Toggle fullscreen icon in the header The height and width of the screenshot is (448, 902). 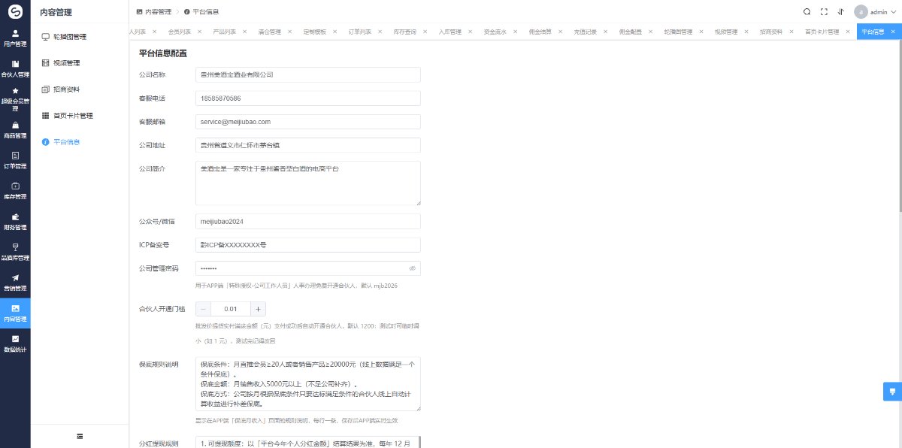click(x=824, y=12)
